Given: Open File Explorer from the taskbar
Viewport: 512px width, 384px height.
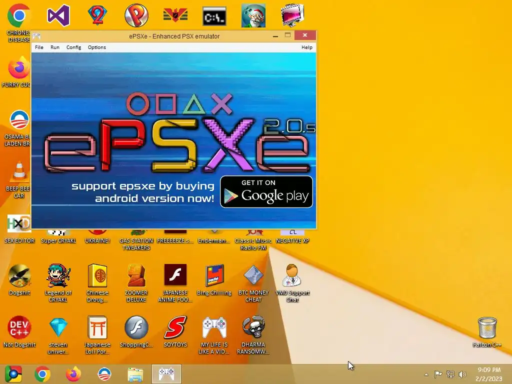Looking at the screenshot, I should [x=135, y=374].
